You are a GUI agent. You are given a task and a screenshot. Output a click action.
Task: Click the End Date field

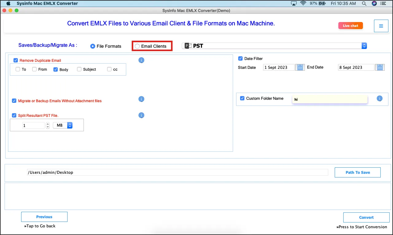356,67
